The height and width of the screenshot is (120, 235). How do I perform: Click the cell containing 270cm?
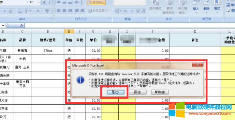coord(48,51)
